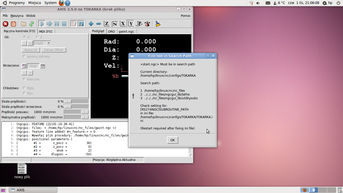This screenshot has height=193, width=343.
Task: Start spindle counterclockwise icon left of Stop
Action: point(24,66)
